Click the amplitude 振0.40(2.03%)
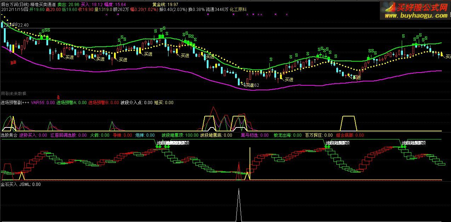Screen dimensions: 451x222 173,10
